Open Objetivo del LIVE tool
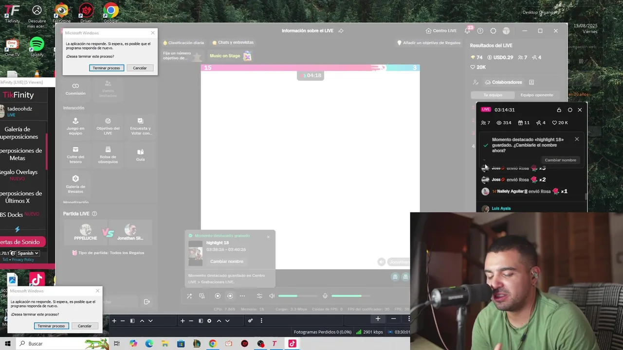 pos(108,126)
